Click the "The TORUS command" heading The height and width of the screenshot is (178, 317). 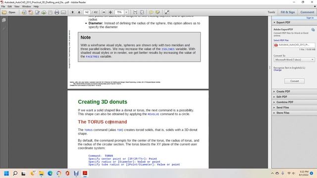(x=103, y=122)
